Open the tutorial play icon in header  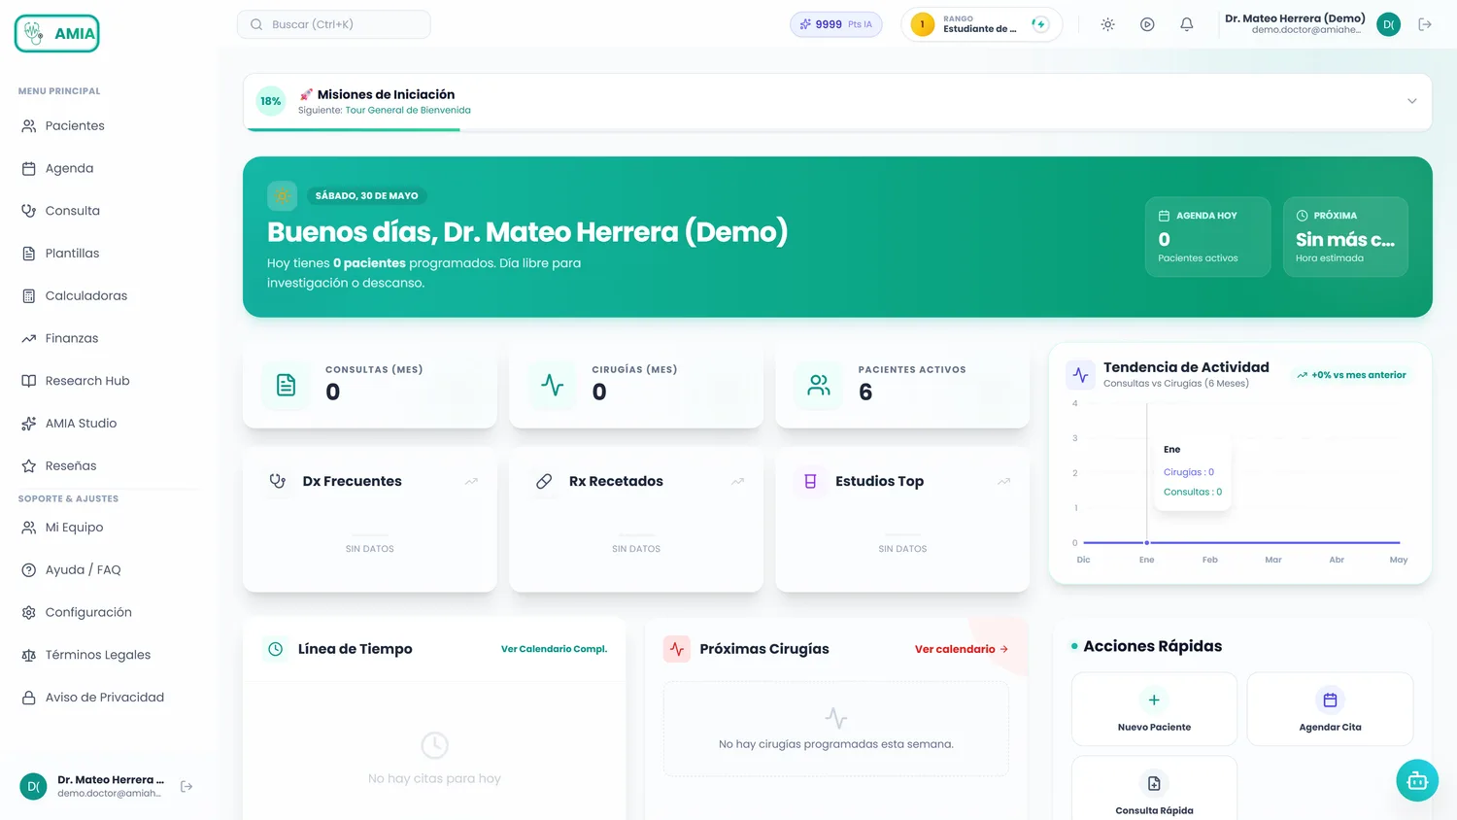pos(1147,24)
